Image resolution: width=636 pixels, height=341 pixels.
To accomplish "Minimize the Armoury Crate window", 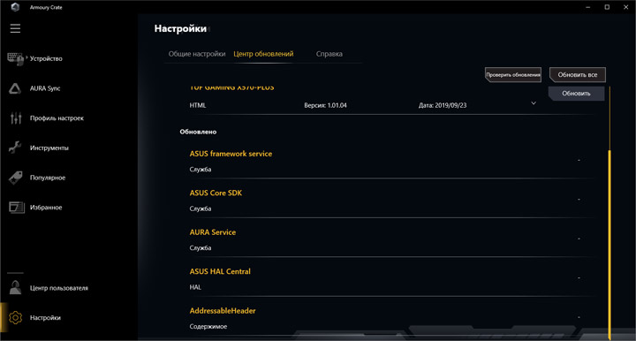I will [587, 7].
